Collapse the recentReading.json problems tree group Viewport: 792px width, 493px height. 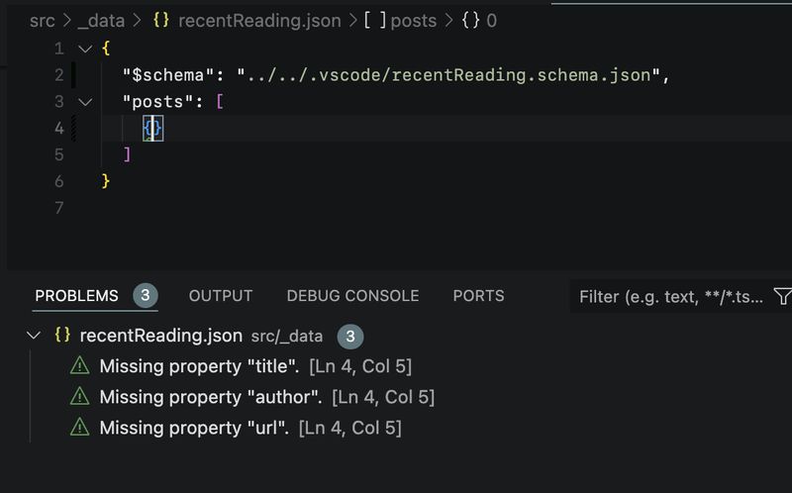[37, 336]
